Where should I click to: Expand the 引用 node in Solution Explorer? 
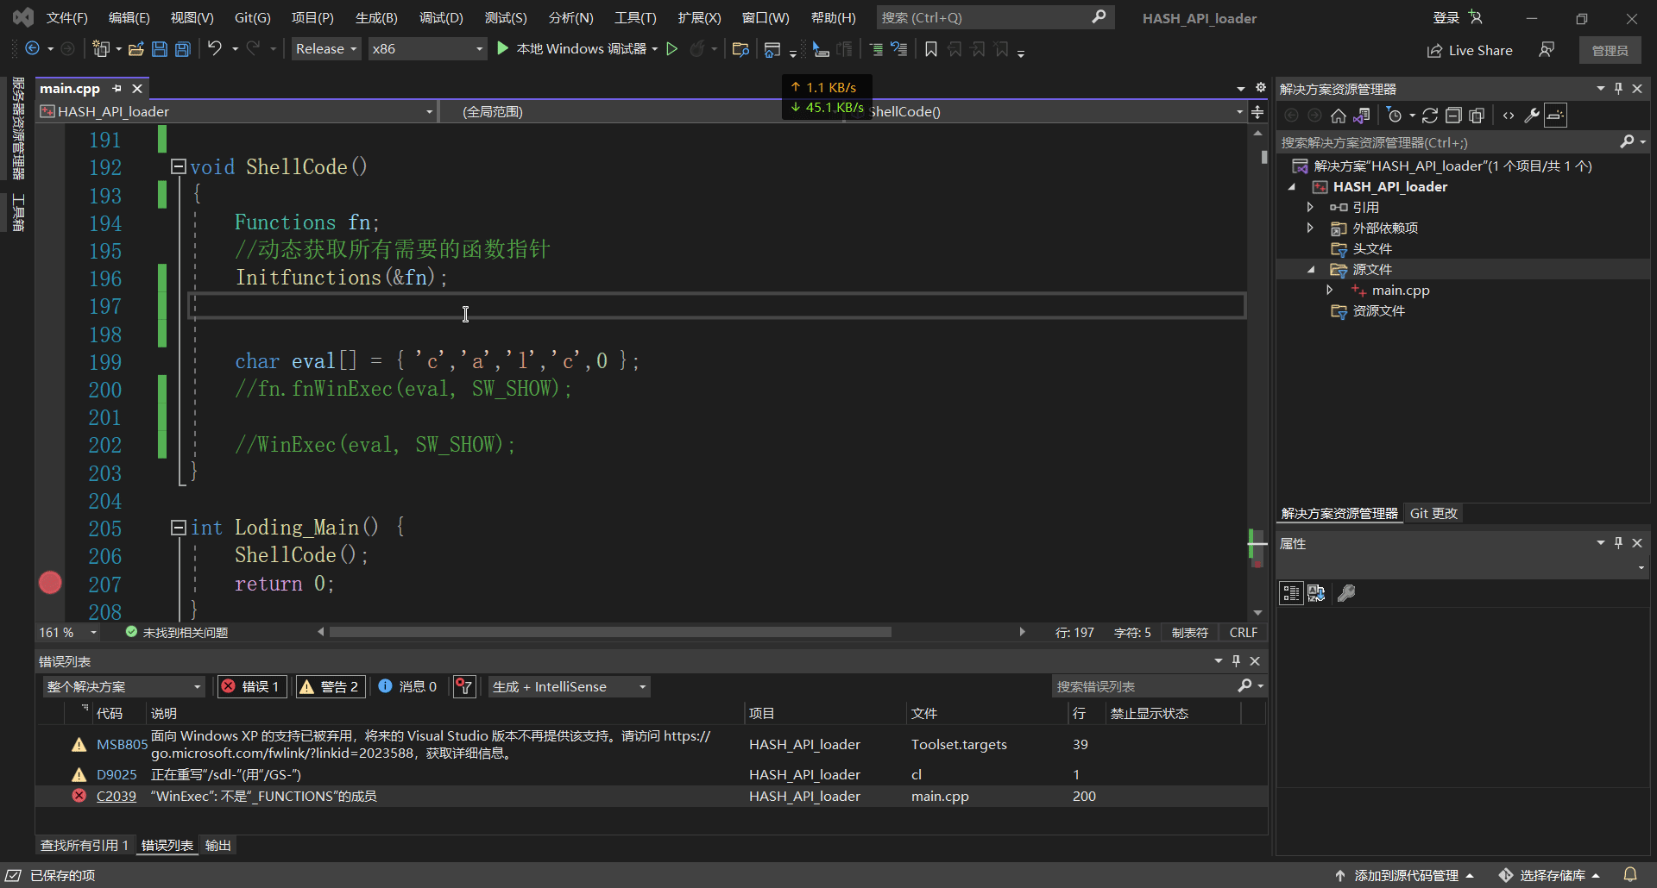[x=1310, y=207]
